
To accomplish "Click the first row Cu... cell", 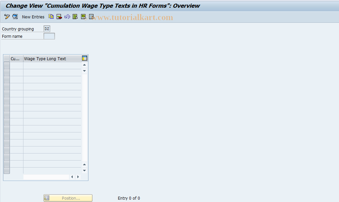I will pos(16,66).
